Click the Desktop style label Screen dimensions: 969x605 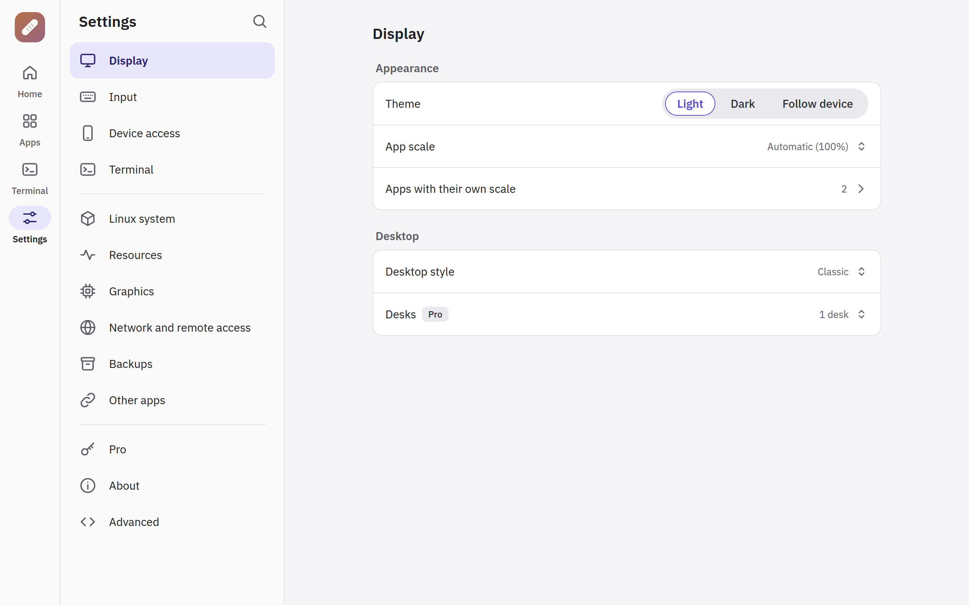[420, 272]
